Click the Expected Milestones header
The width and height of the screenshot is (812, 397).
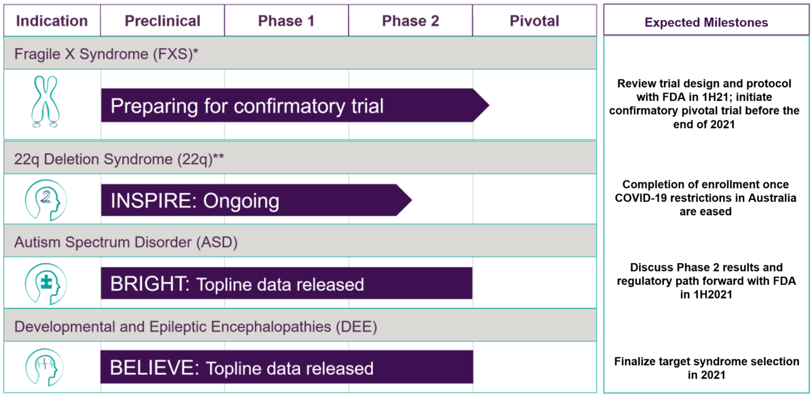(x=706, y=22)
